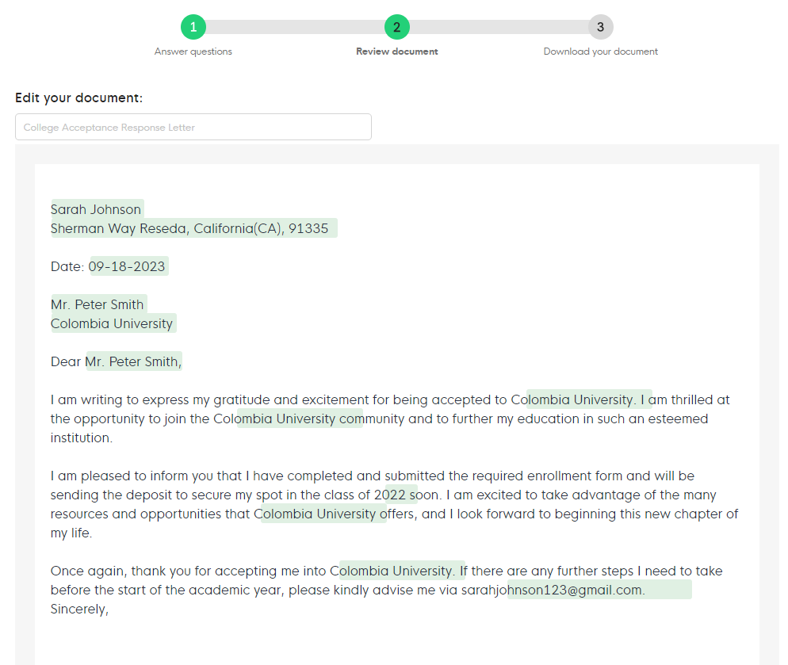Jump to step 3 circle Download

click(600, 27)
